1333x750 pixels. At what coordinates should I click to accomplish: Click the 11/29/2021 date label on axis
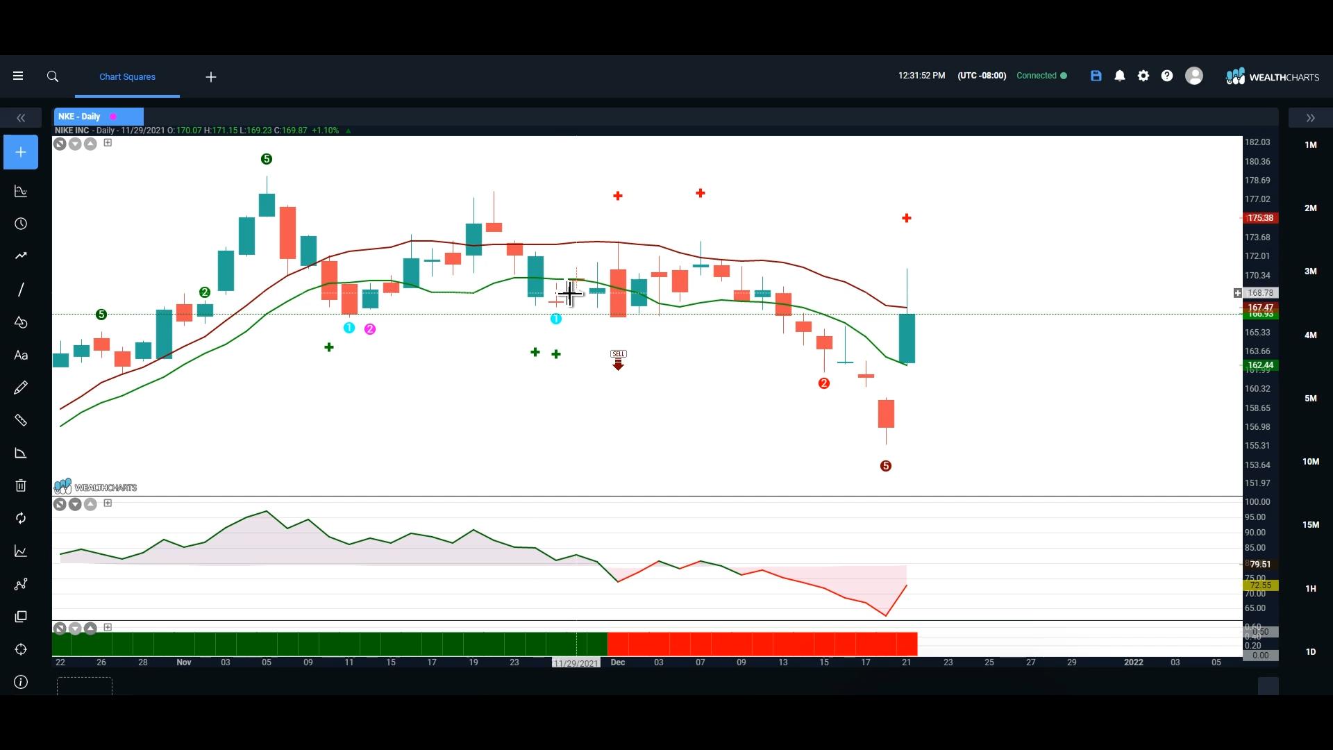pos(576,663)
